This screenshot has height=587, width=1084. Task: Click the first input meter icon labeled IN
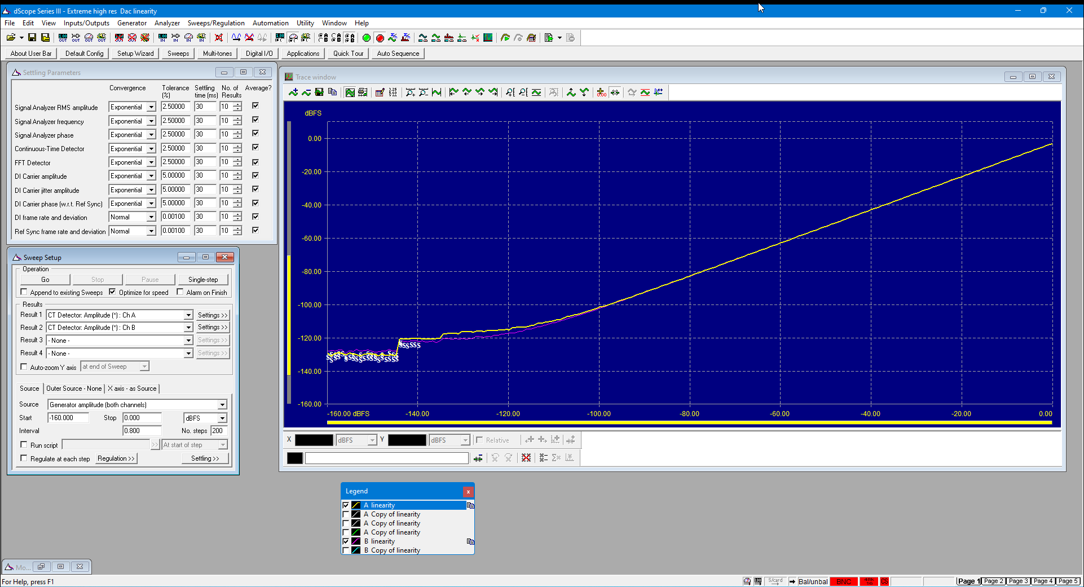pos(162,38)
